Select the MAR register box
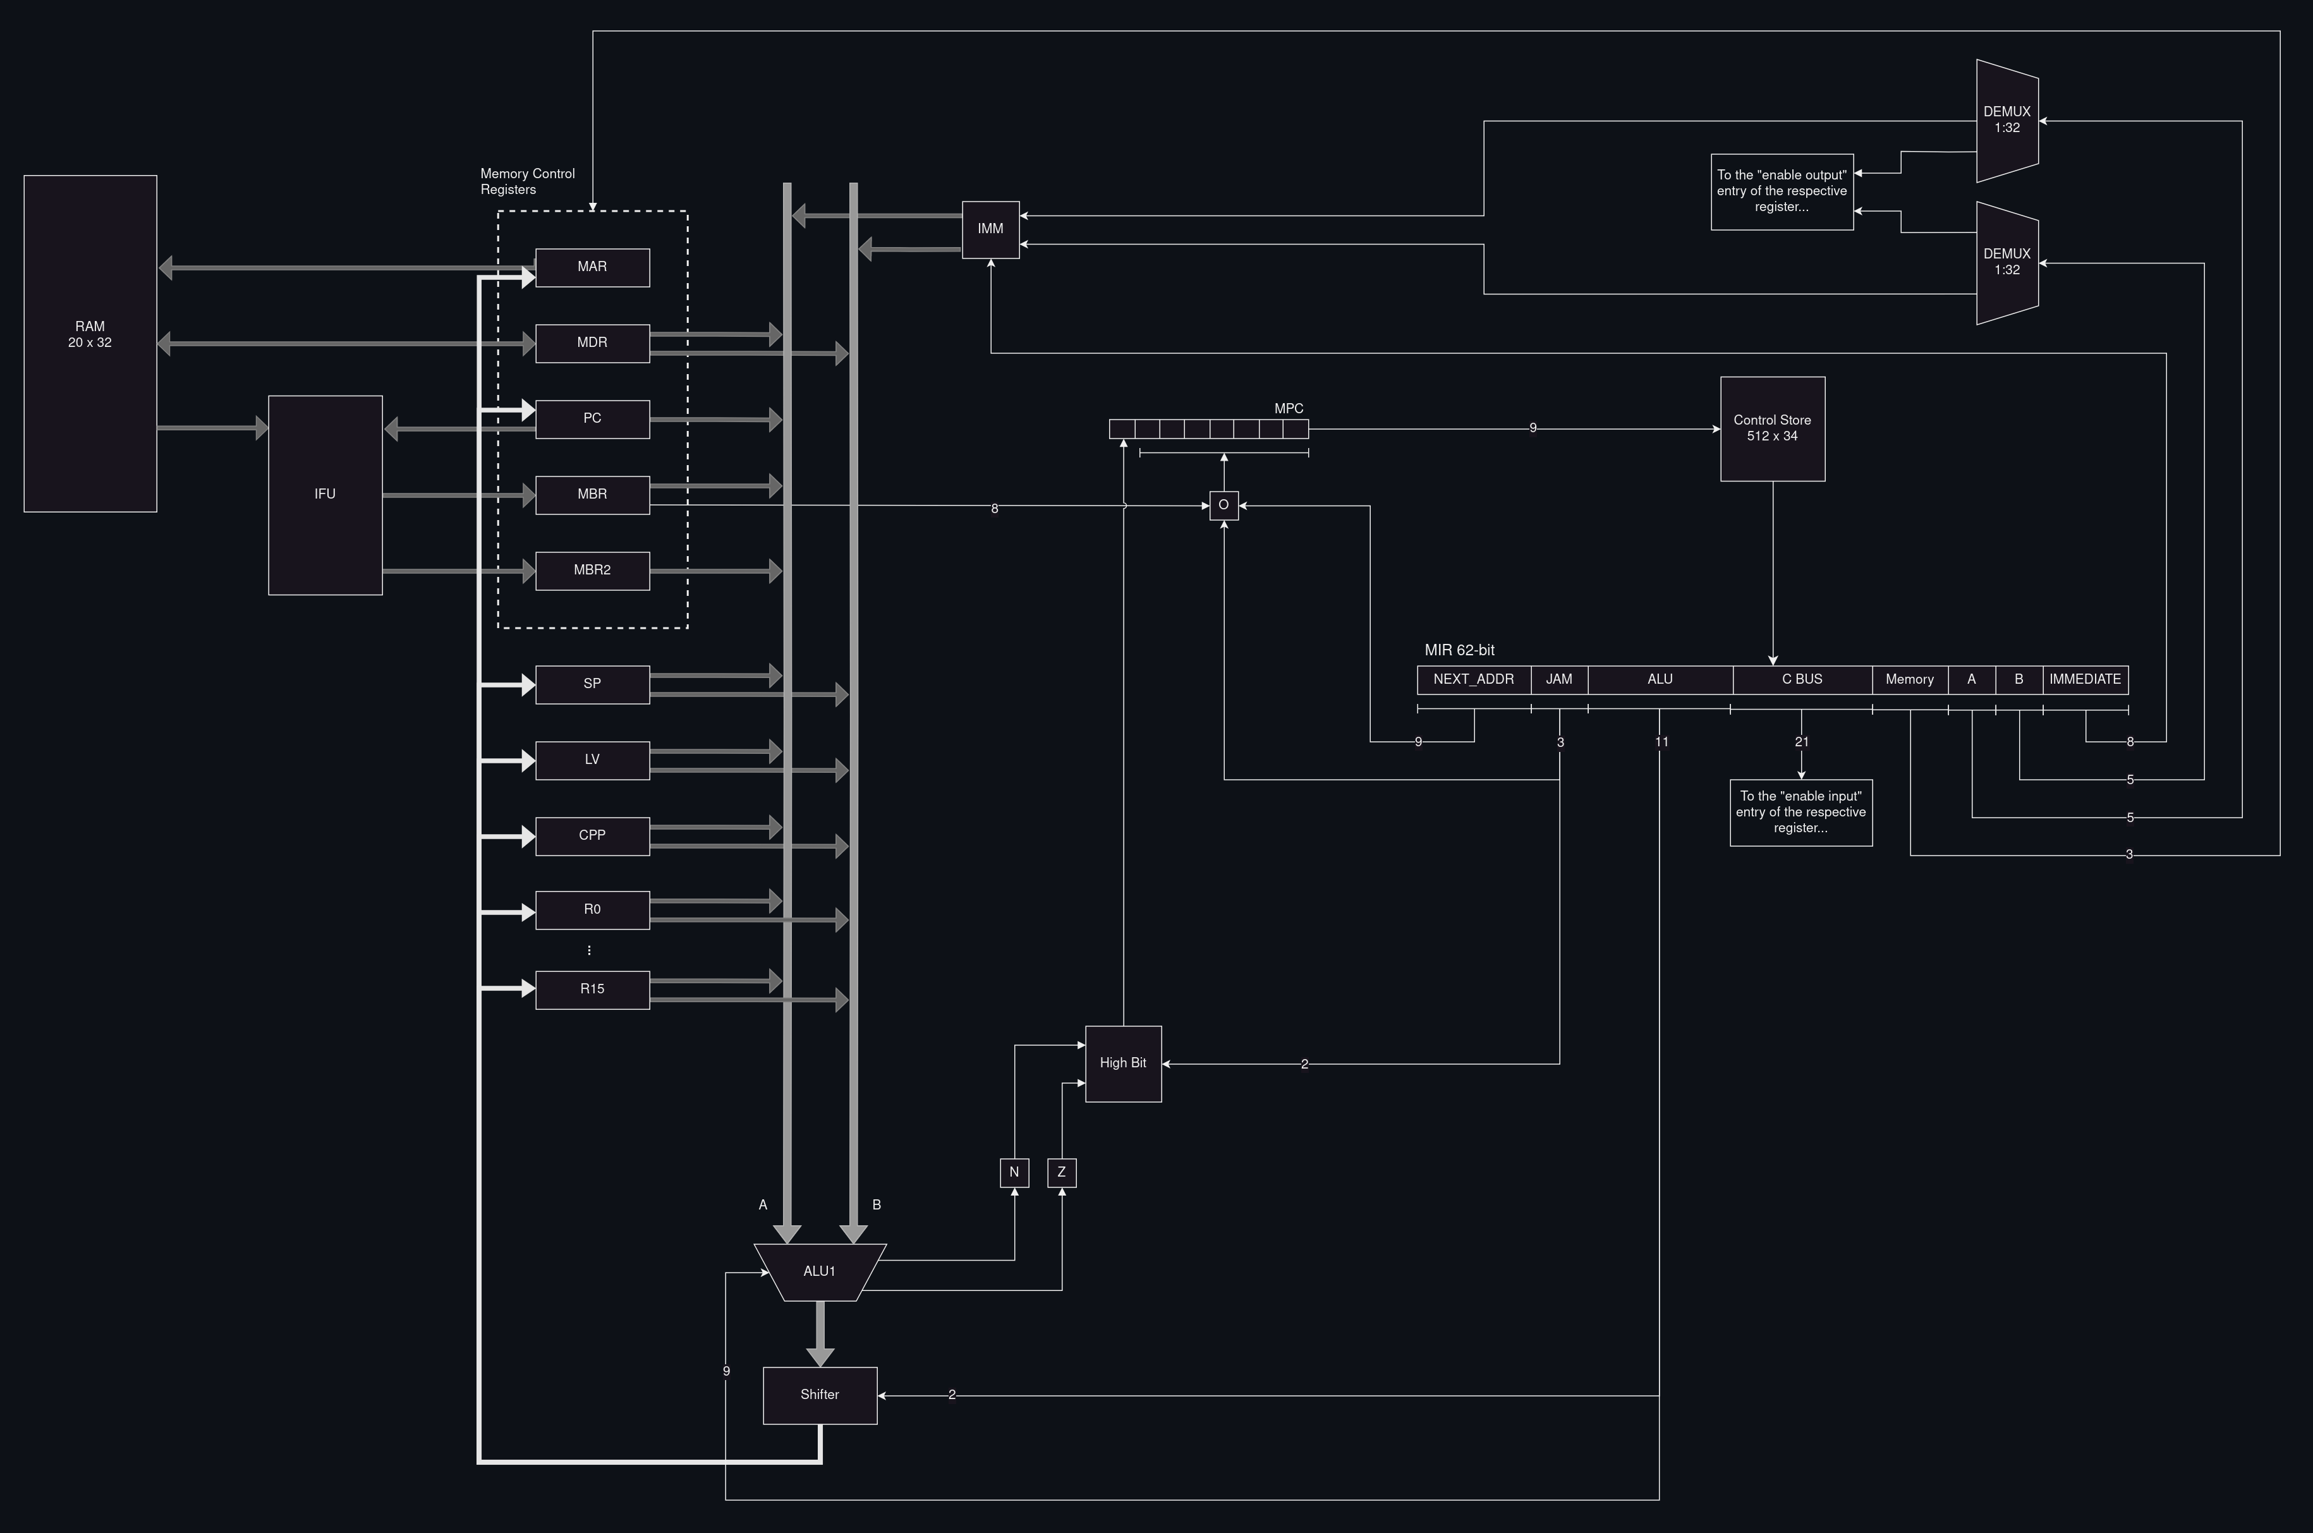The width and height of the screenshot is (2313, 1533). click(x=592, y=267)
